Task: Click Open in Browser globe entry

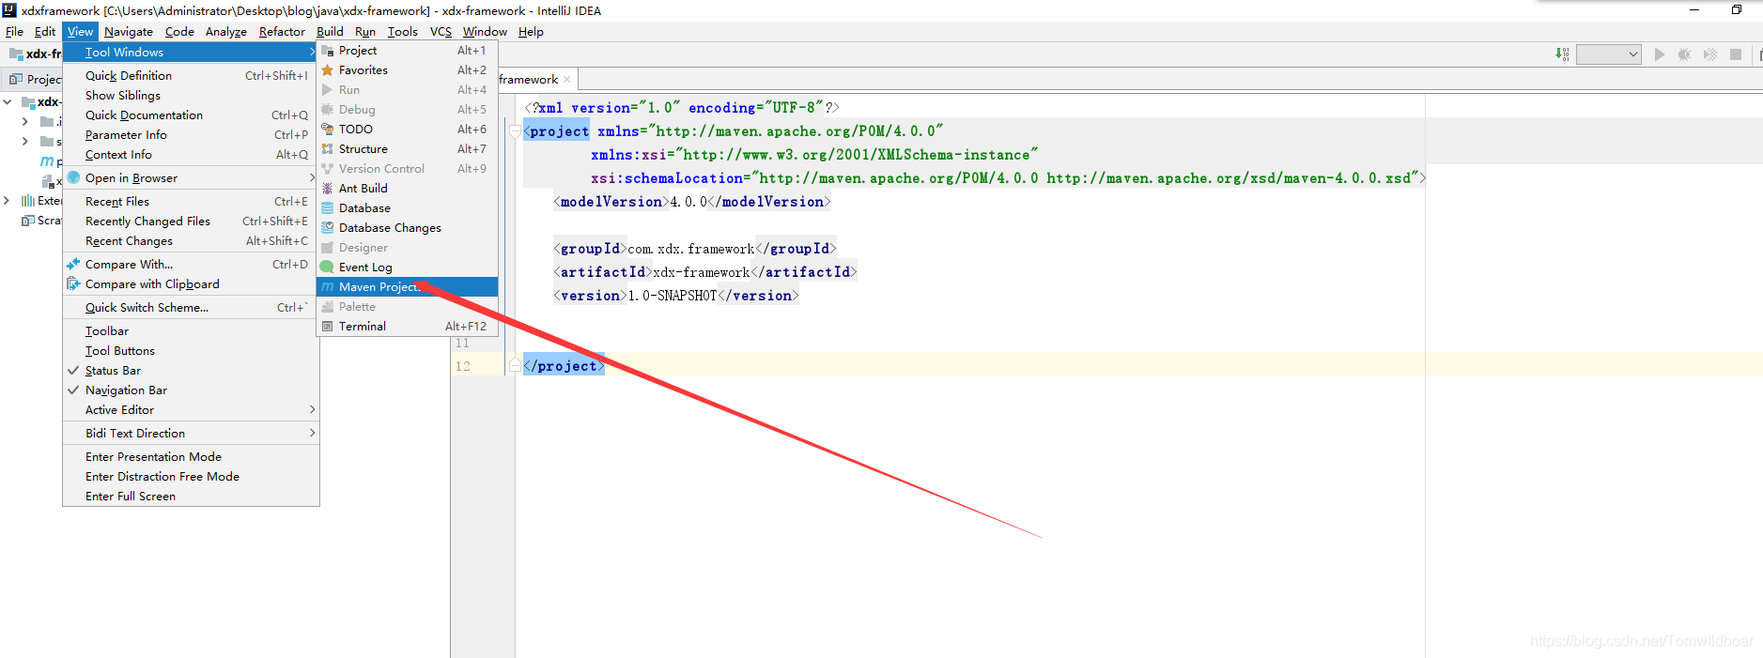Action: click(x=191, y=178)
